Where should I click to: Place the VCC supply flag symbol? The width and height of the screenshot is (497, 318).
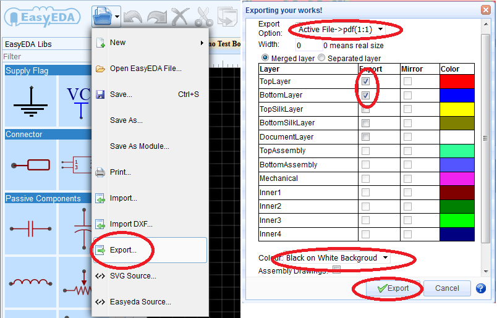75,101
